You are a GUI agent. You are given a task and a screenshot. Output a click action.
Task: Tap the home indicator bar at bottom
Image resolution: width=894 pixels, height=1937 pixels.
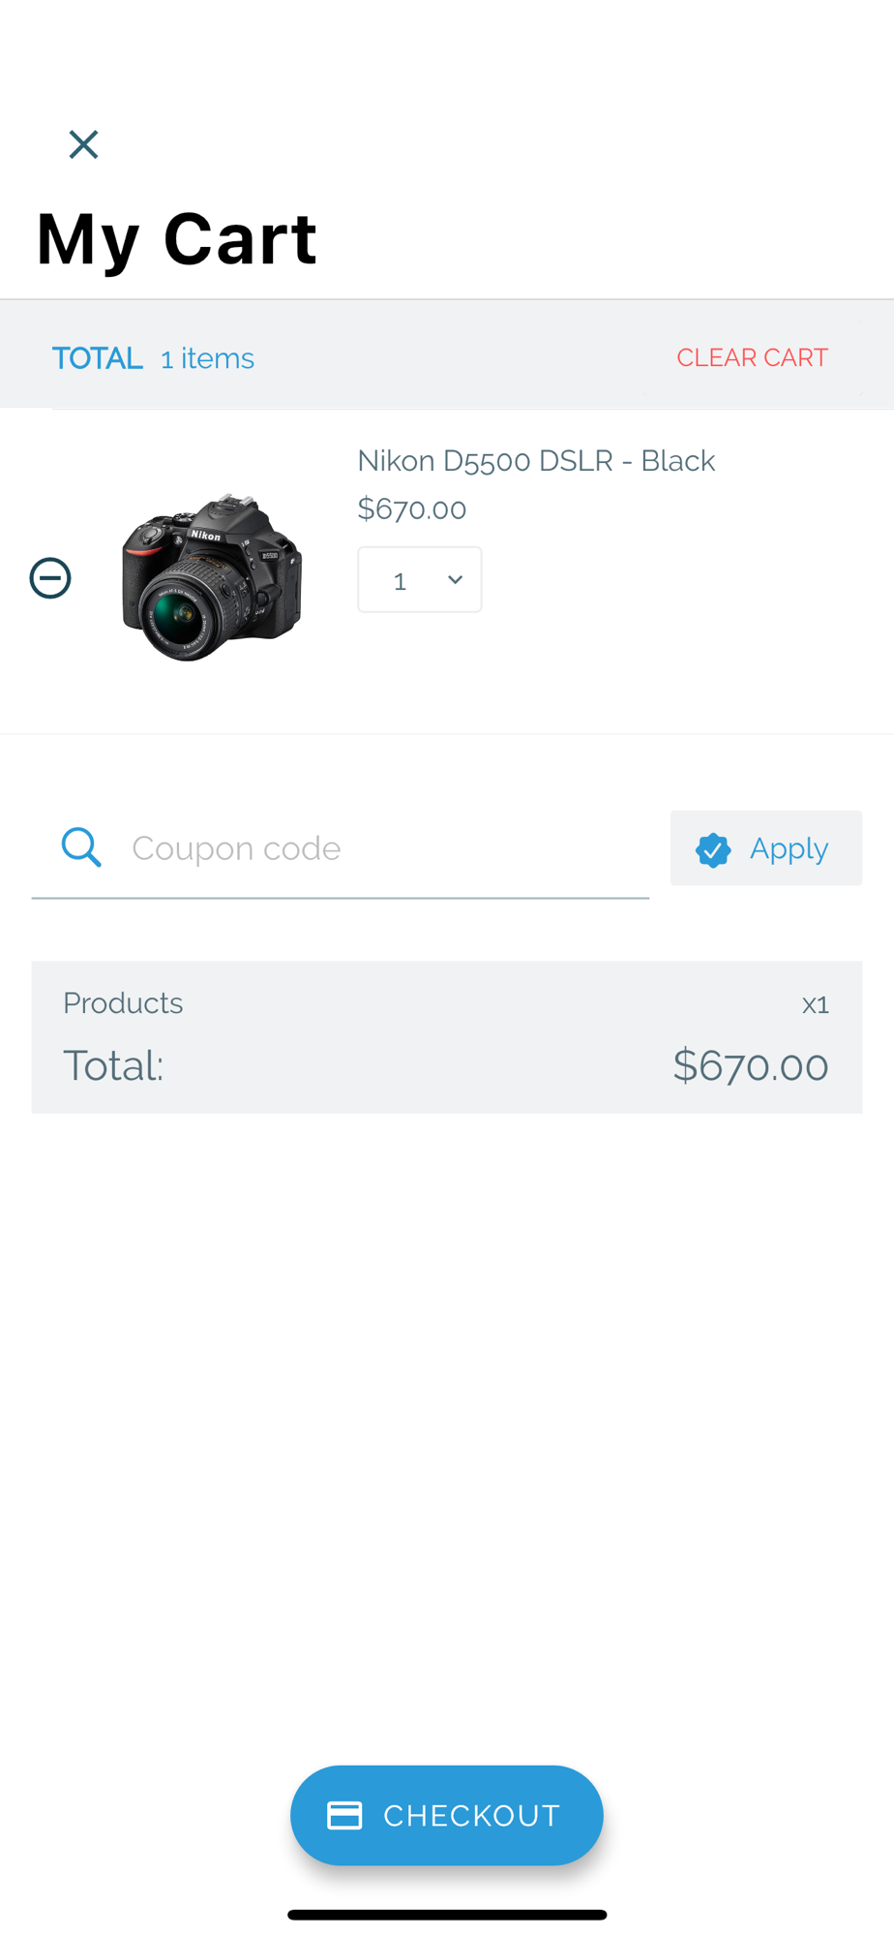click(x=447, y=1915)
